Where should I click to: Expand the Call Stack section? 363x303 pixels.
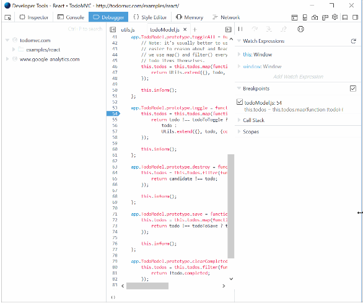[x=253, y=120]
